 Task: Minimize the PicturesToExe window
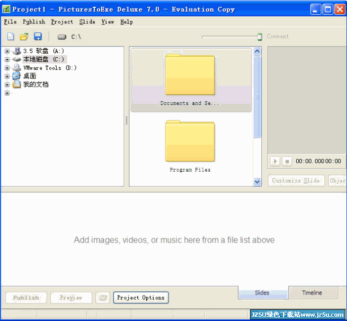click(315, 10)
